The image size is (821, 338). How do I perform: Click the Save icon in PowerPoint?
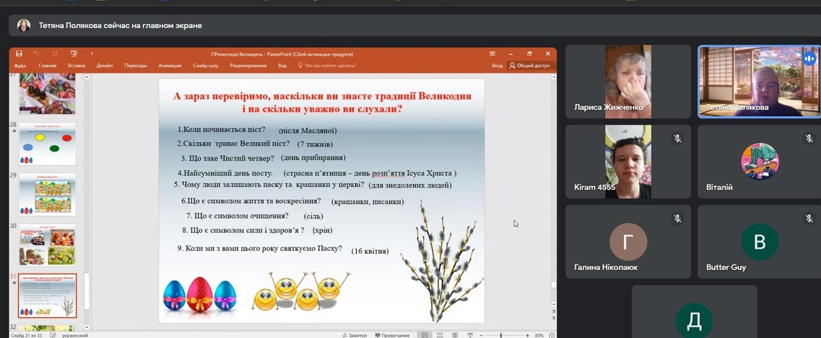tap(19, 54)
